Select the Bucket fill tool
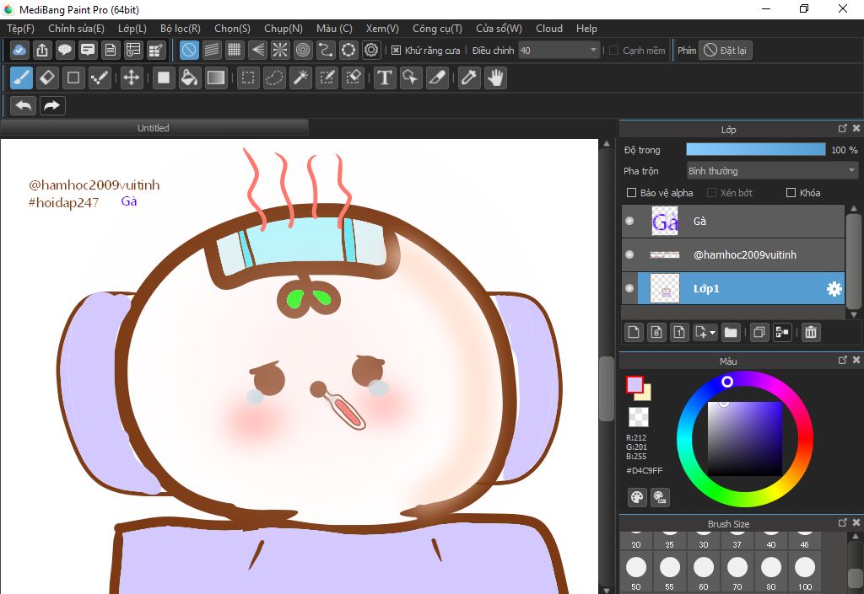This screenshot has height=594, width=864. (189, 78)
